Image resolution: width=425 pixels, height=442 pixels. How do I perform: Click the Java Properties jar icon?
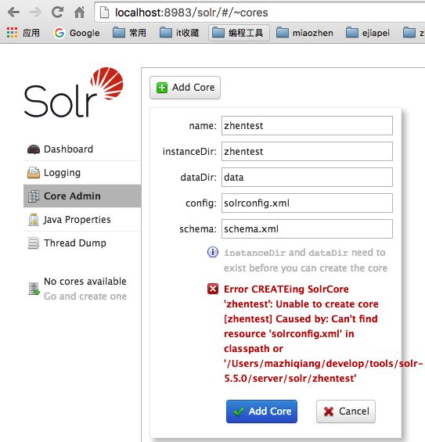[34, 220]
